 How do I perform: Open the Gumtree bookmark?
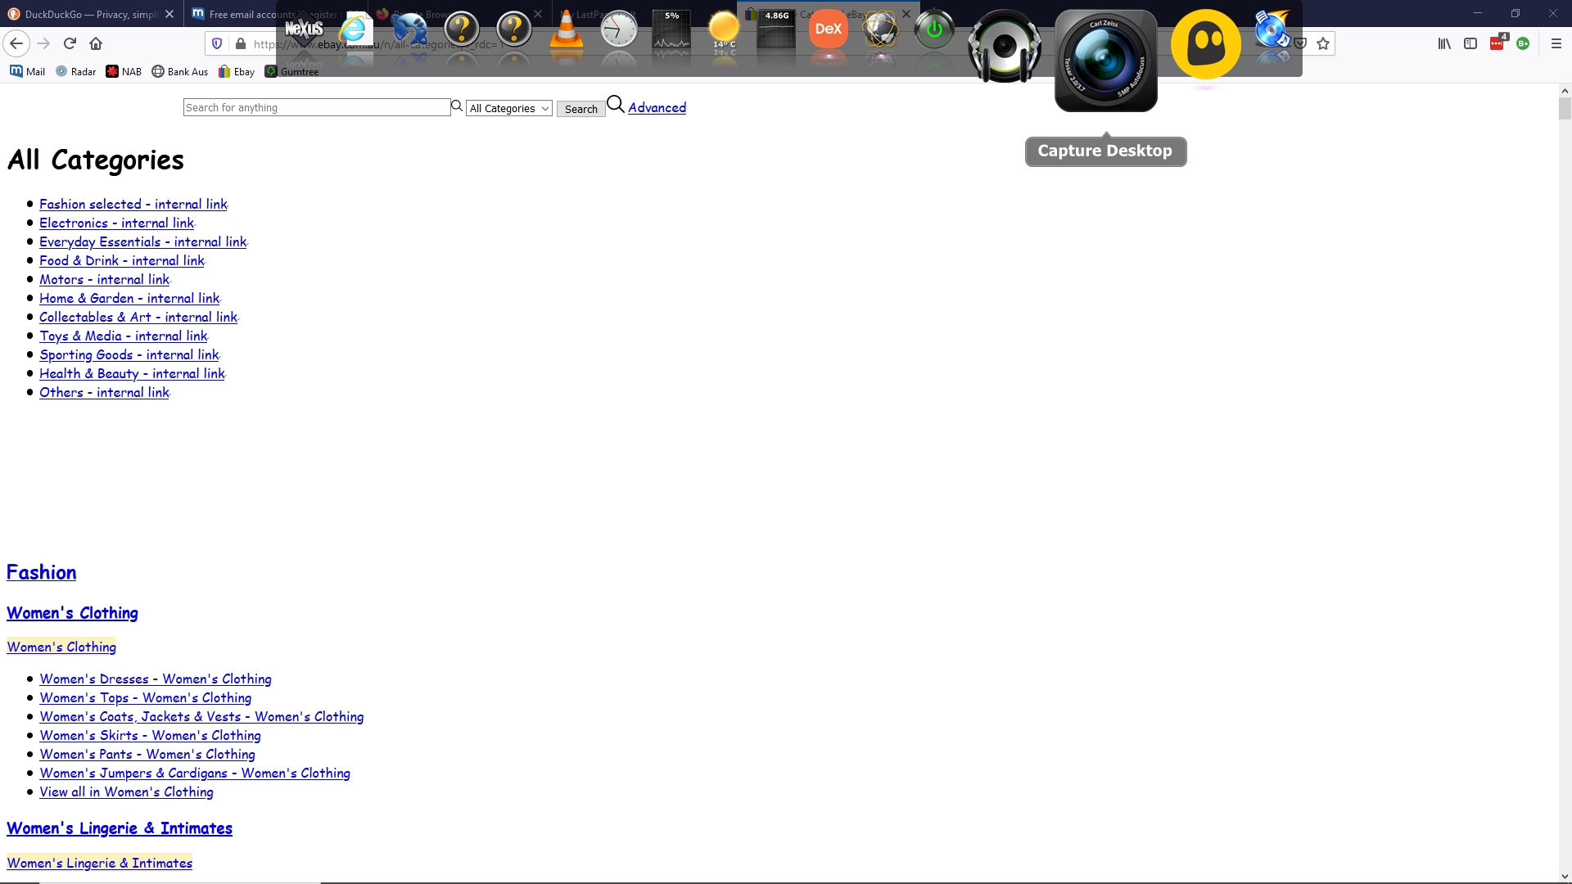coord(292,71)
